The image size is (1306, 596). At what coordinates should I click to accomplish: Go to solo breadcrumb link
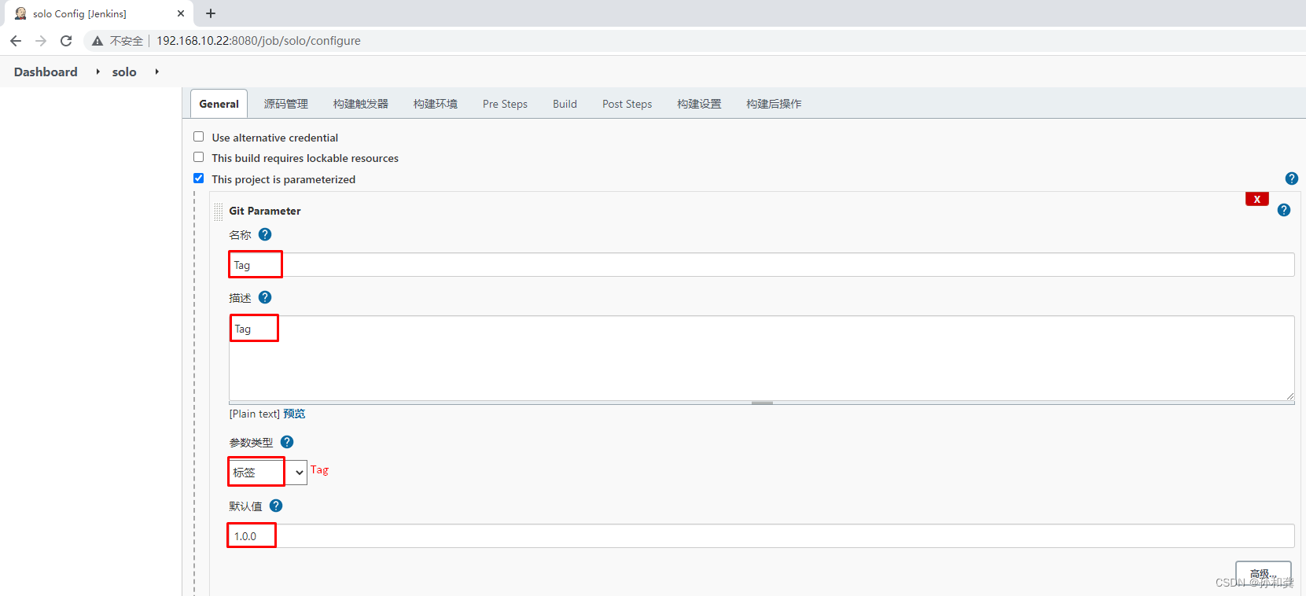point(124,72)
